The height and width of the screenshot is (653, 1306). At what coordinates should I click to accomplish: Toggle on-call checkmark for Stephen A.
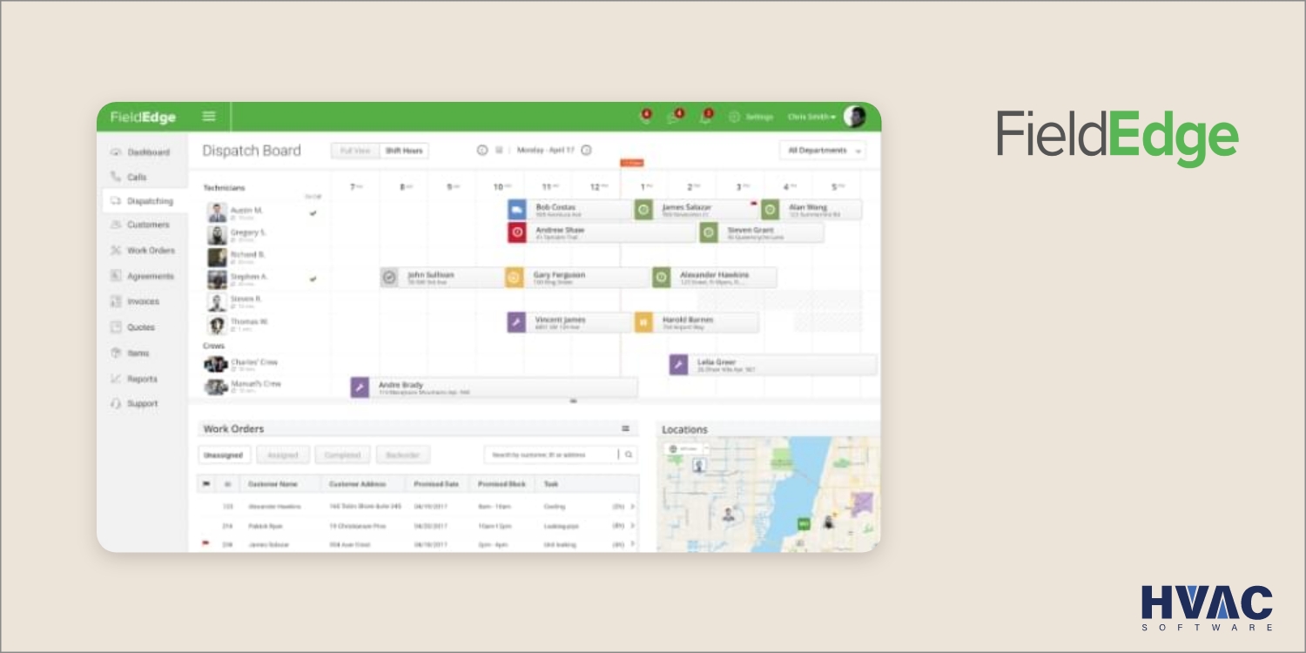point(313,279)
